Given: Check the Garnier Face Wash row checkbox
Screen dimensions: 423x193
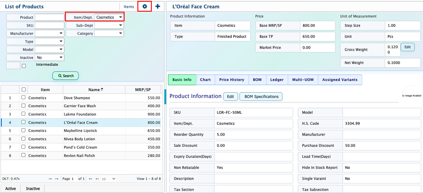Looking at the screenshot, I should (23, 106).
